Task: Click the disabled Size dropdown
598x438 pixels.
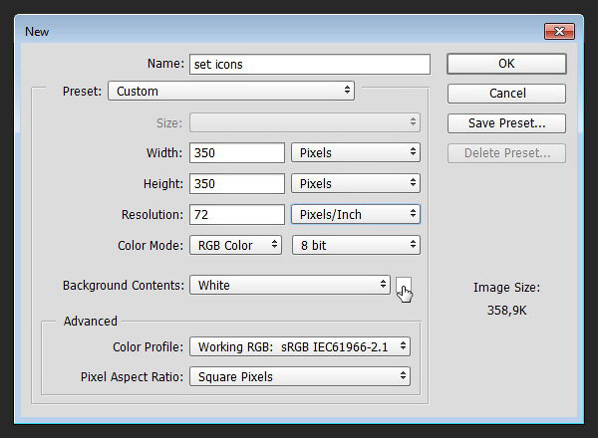Action: (305, 122)
